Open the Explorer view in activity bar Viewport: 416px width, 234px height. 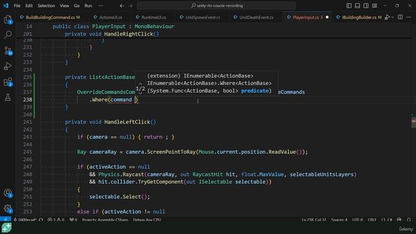pyautogui.click(x=8, y=19)
